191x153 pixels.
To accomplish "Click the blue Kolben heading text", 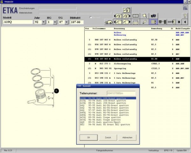I will [117, 33].
